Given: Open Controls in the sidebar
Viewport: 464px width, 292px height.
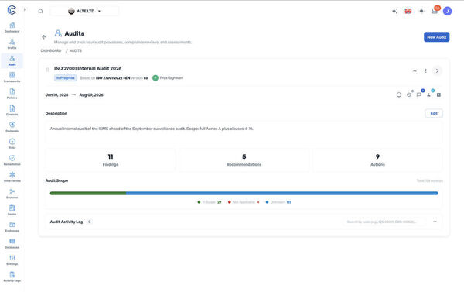Looking at the screenshot, I should [x=12, y=110].
